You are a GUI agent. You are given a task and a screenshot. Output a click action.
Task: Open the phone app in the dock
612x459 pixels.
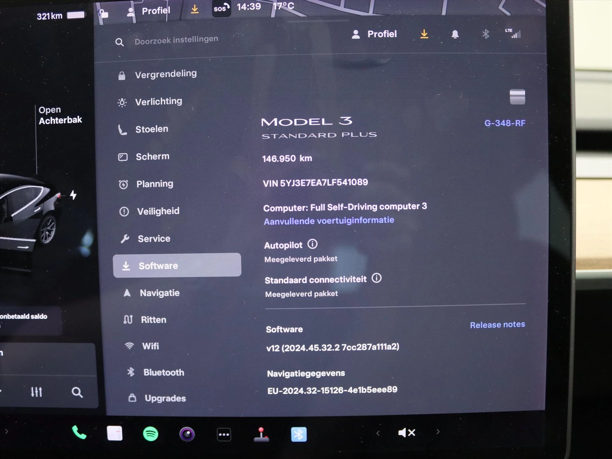(x=79, y=433)
